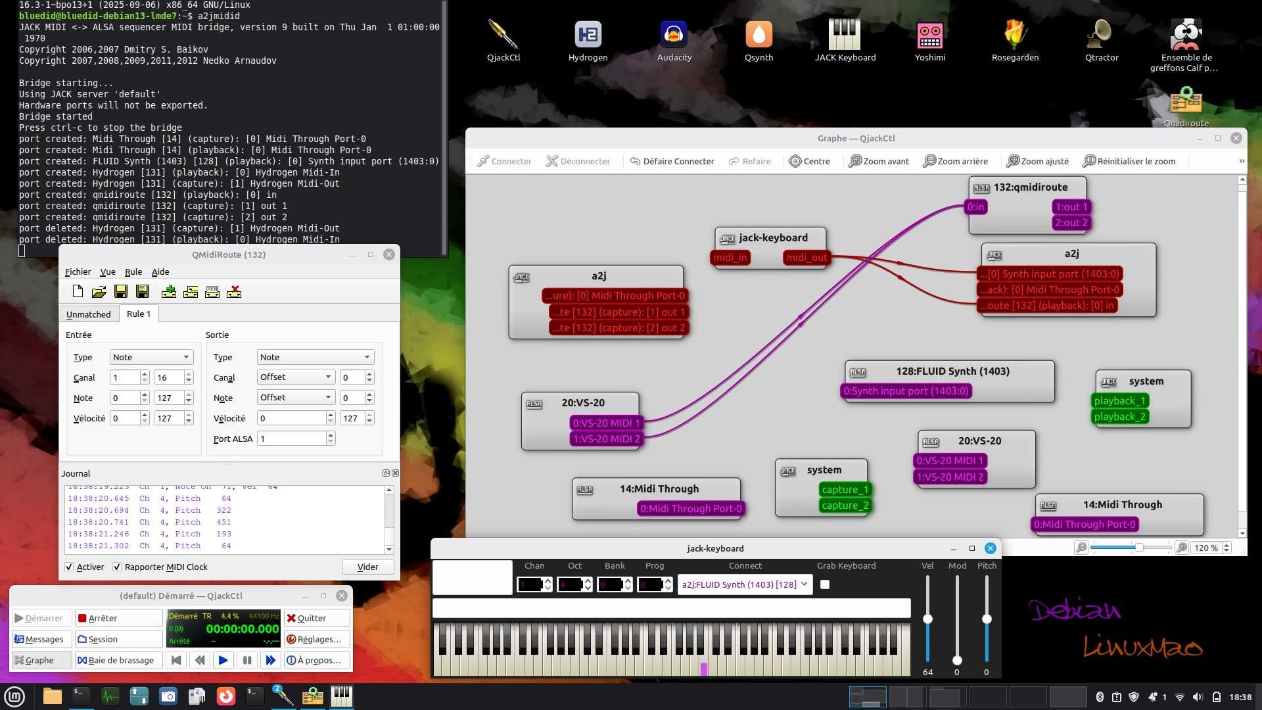Image resolution: width=1262 pixels, height=710 pixels.
Task: Click the play transport button in QjackCtl
Action: [x=223, y=660]
